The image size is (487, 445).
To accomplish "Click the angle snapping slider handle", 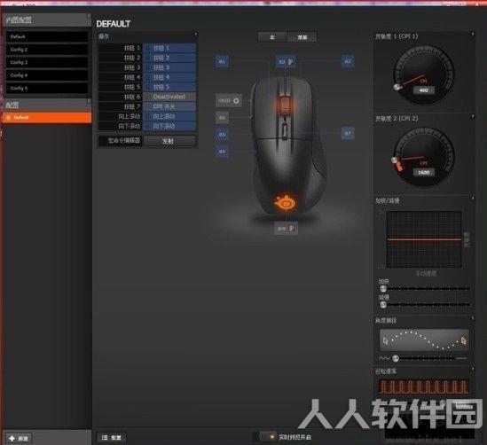I will [x=396, y=358].
